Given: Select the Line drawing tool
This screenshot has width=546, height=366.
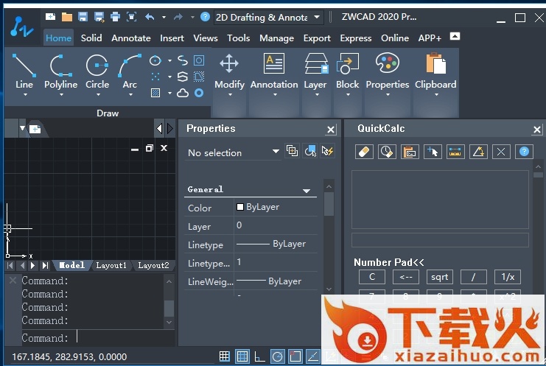Looking at the screenshot, I should coord(24,68).
